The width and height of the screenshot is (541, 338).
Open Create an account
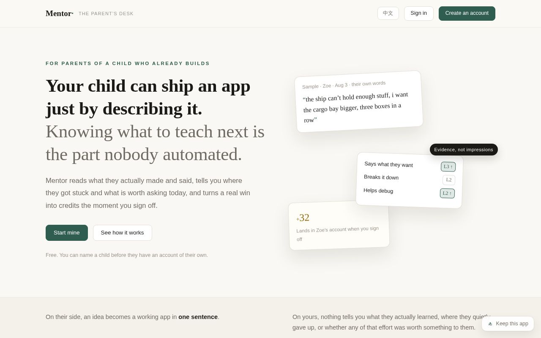click(x=467, y=14)
